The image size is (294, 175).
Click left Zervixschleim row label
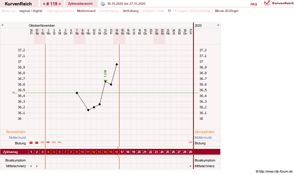16,132
